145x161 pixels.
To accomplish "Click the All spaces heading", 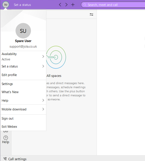I will 54,76.
